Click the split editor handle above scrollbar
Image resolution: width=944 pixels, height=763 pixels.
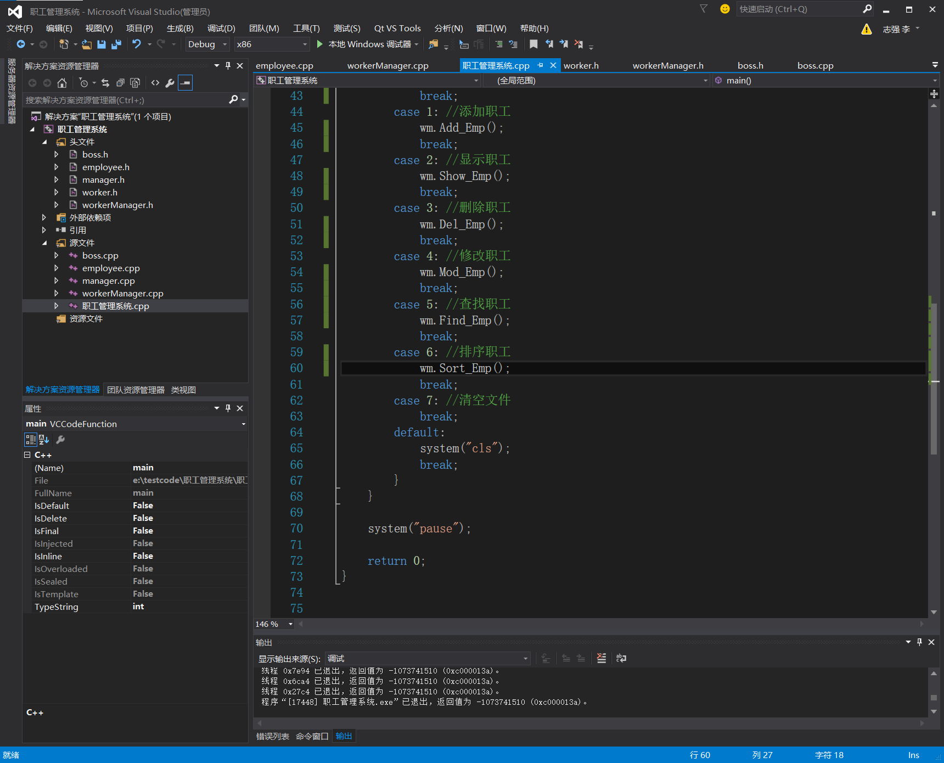point(934,94)
